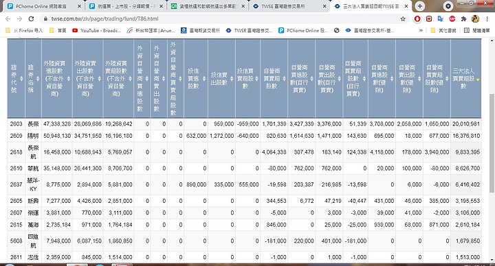Open the PChome Online 股... bookmark
The width and height of the screenshot is (495, 266).
click(x=303, y=31)
